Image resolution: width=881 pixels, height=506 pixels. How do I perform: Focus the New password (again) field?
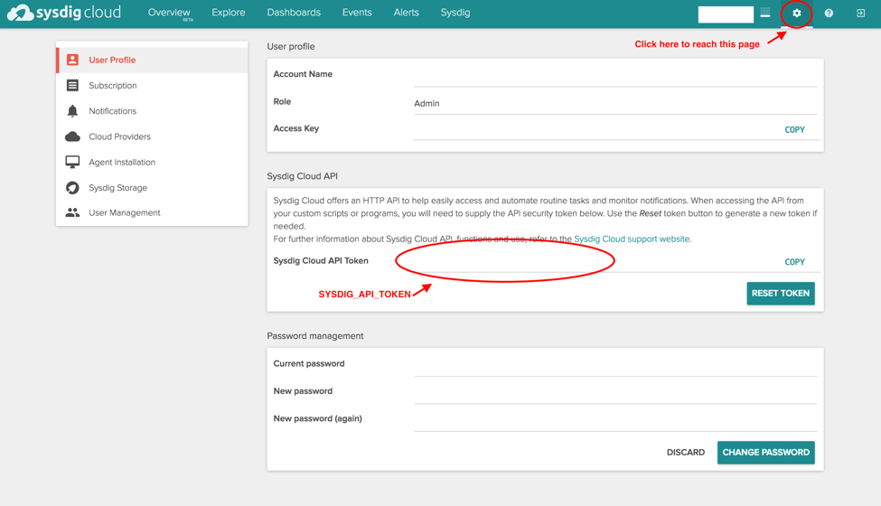point(615,420)
